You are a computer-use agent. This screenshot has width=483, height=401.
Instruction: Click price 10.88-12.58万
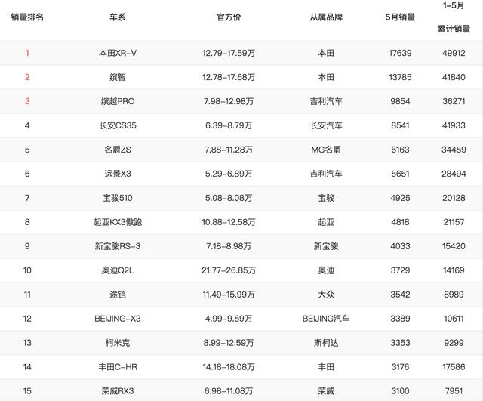pos(229,222)
